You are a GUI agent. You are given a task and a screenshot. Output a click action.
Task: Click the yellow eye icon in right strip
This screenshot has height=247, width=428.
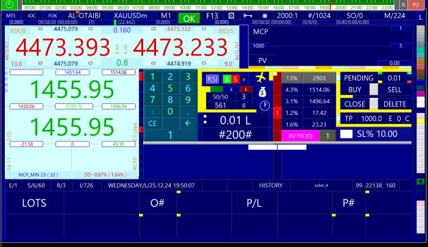click(x=420, y=121)
